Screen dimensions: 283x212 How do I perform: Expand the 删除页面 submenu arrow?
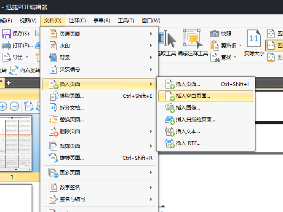pos(151,131)
